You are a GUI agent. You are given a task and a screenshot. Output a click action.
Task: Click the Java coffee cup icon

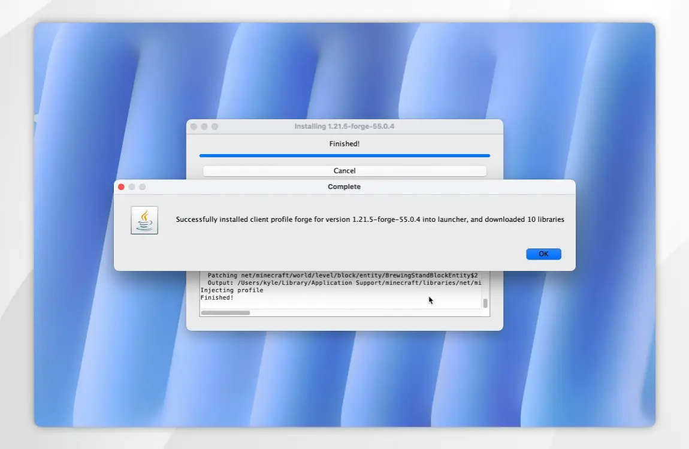point(144,221)
